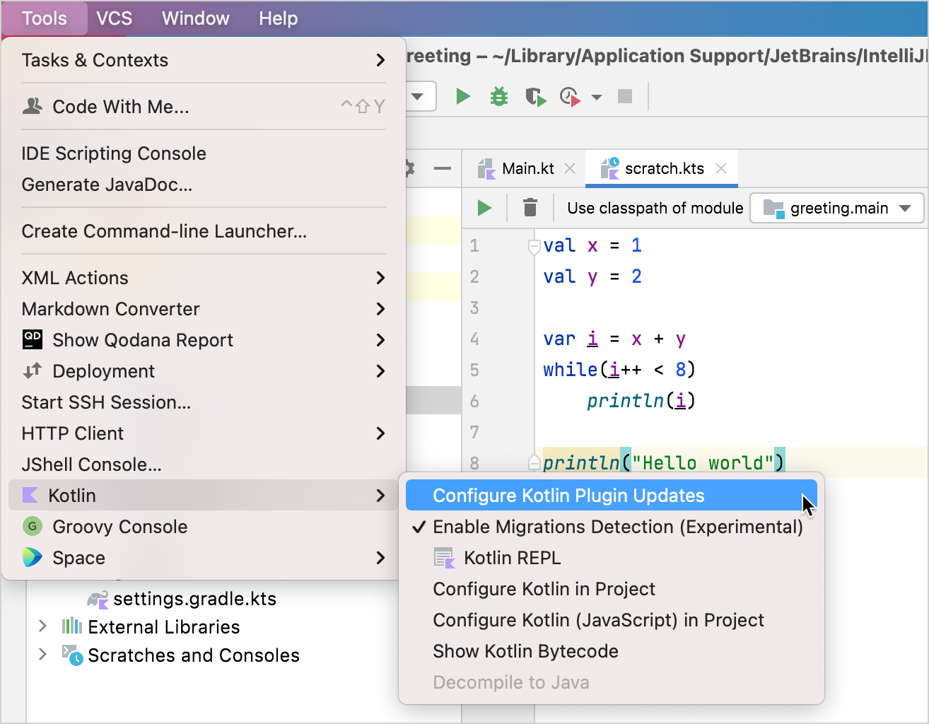Open the Window menu
This screenshot has height=724, width=929.
196,18
